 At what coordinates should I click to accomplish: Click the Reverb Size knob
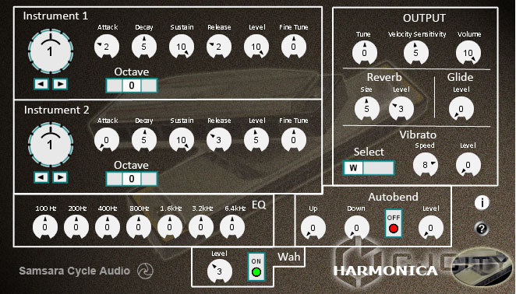coord(367,108)
